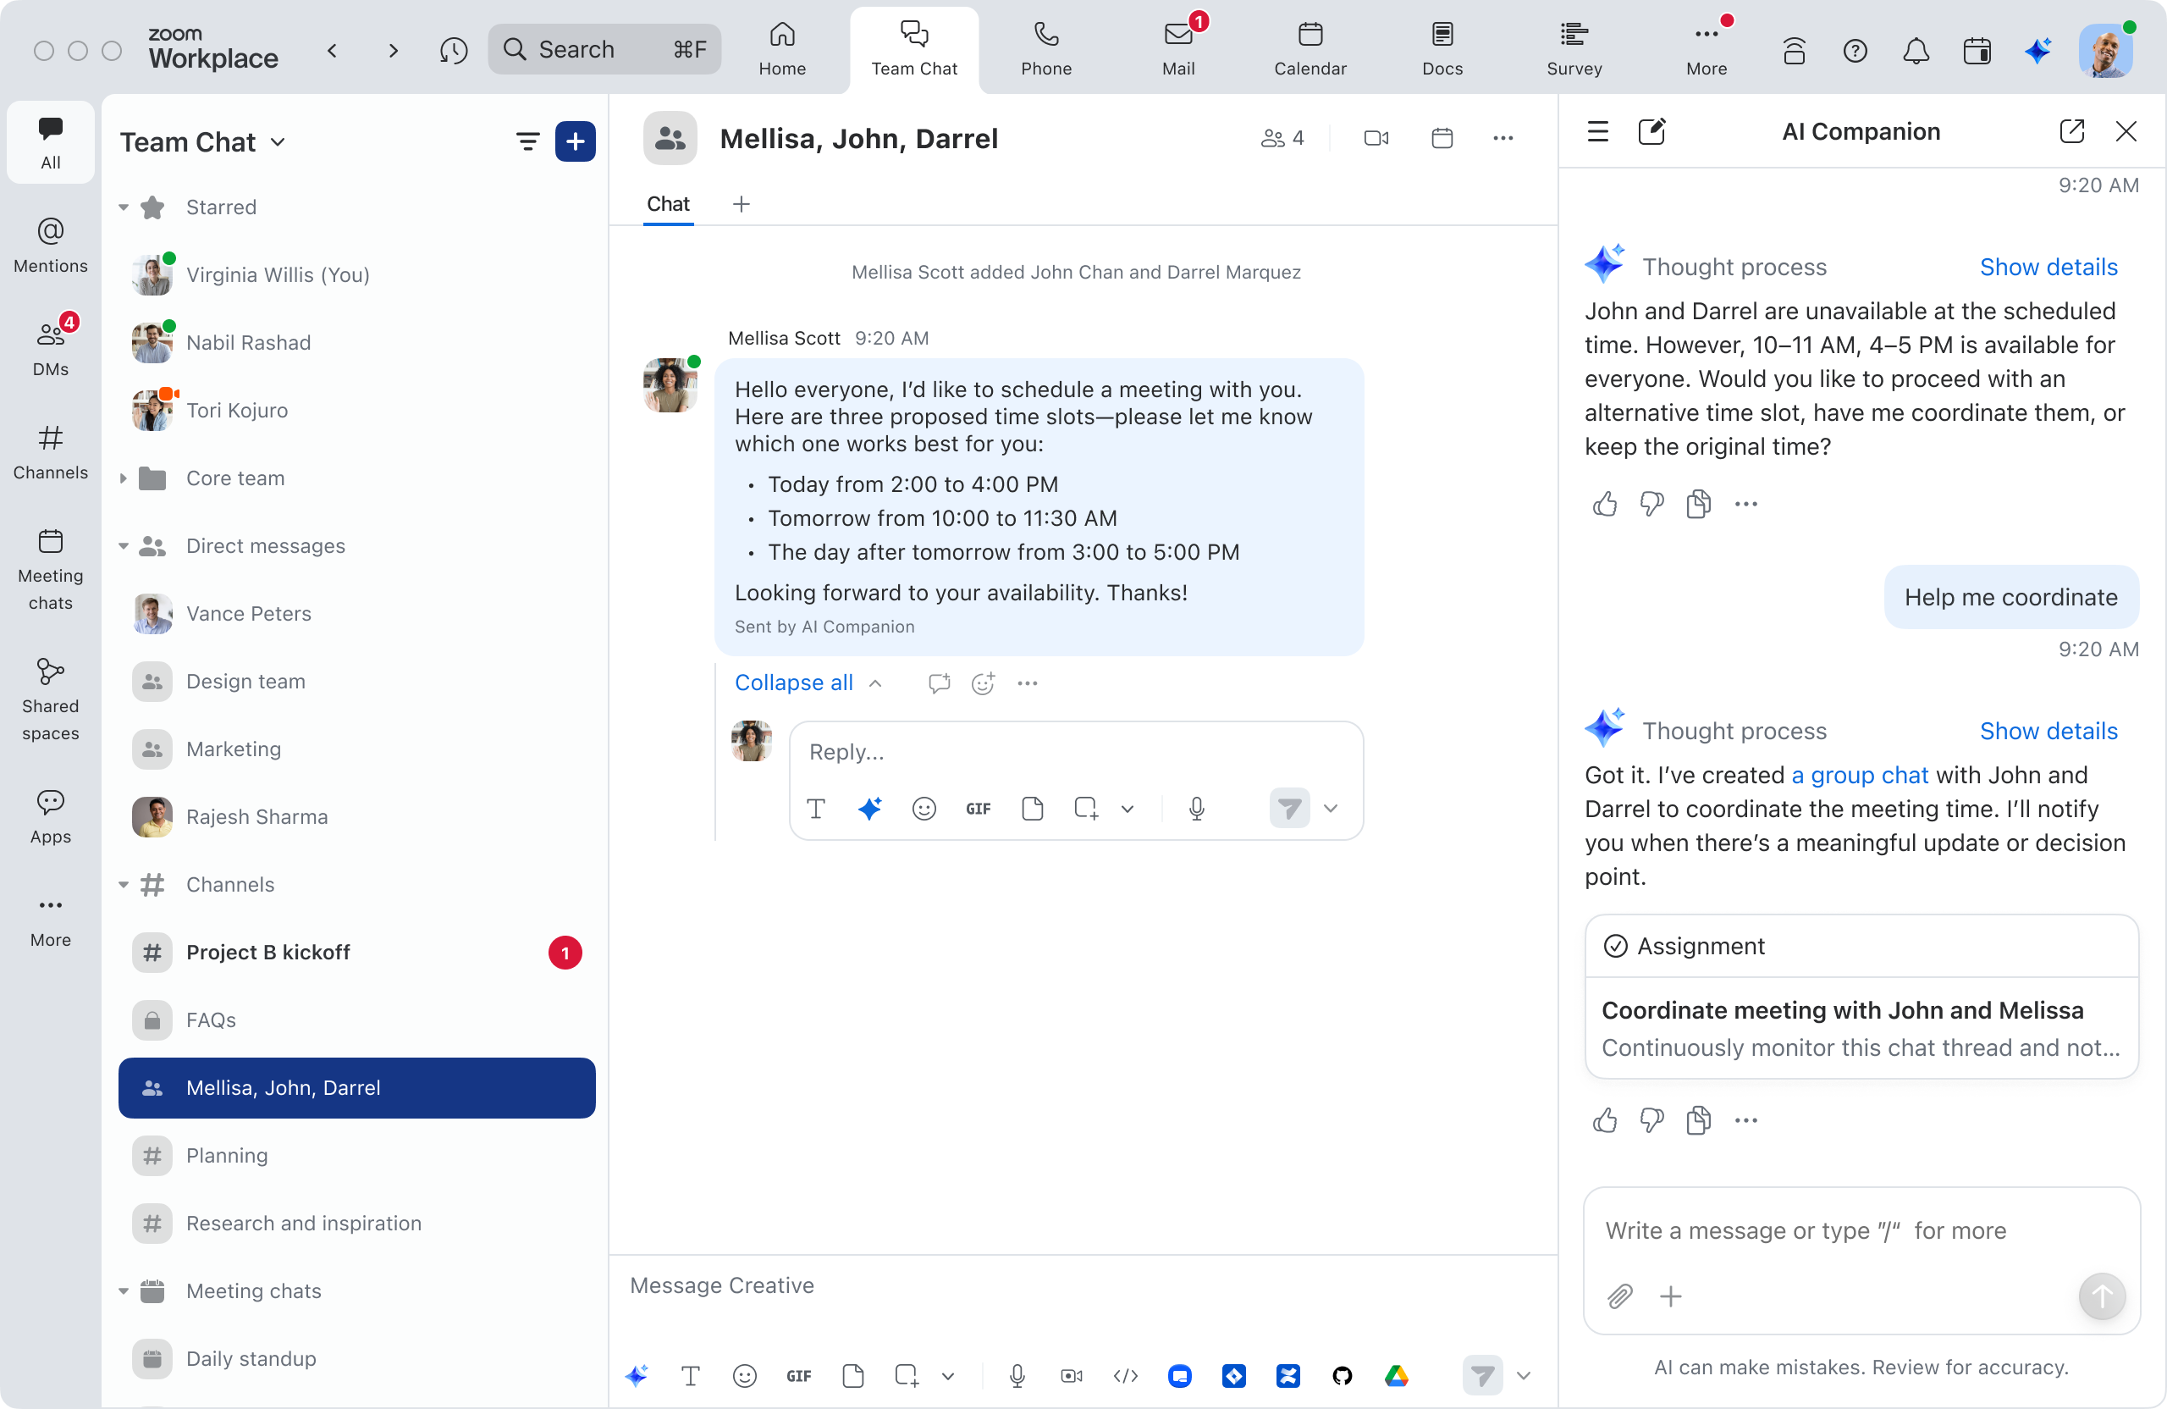Click the GitHub icon in message toolbar

pyautogui.click(x=1342, y=1375)
